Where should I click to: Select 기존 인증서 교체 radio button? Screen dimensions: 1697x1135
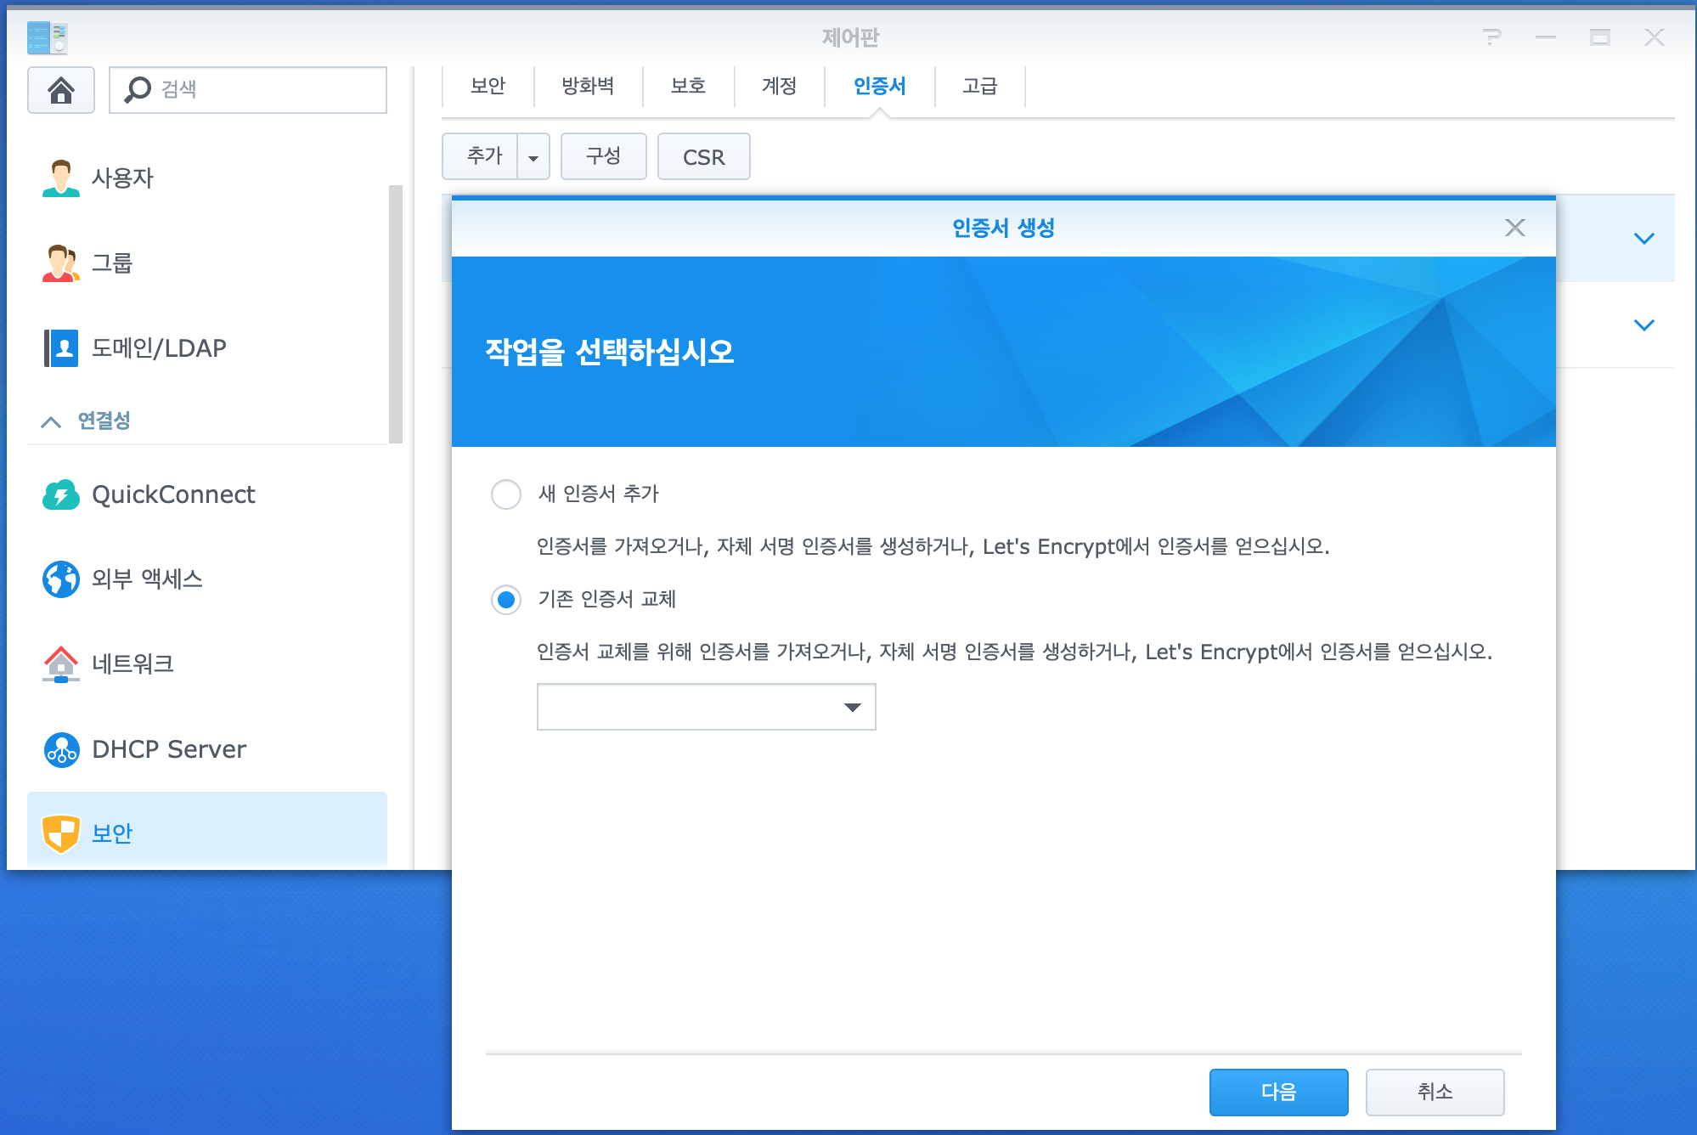click(x=506, y=600)
